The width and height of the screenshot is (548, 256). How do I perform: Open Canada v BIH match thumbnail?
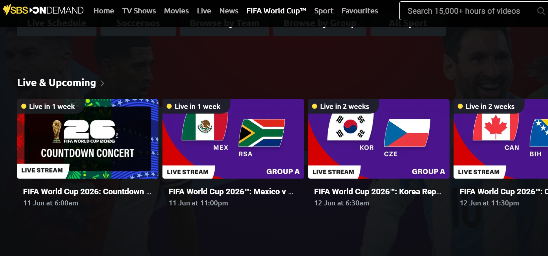coord(501,139)
